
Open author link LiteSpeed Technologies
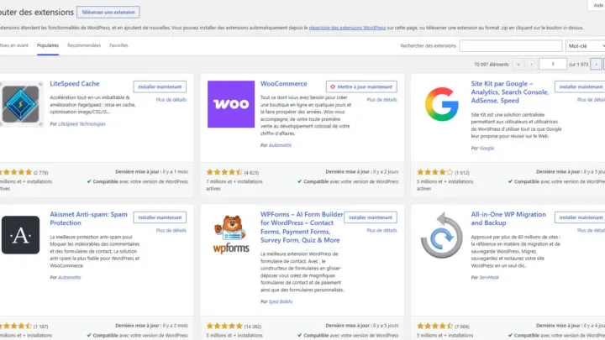click(82, 124)
